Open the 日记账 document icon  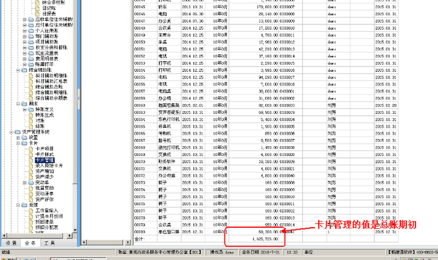point(38,8)
